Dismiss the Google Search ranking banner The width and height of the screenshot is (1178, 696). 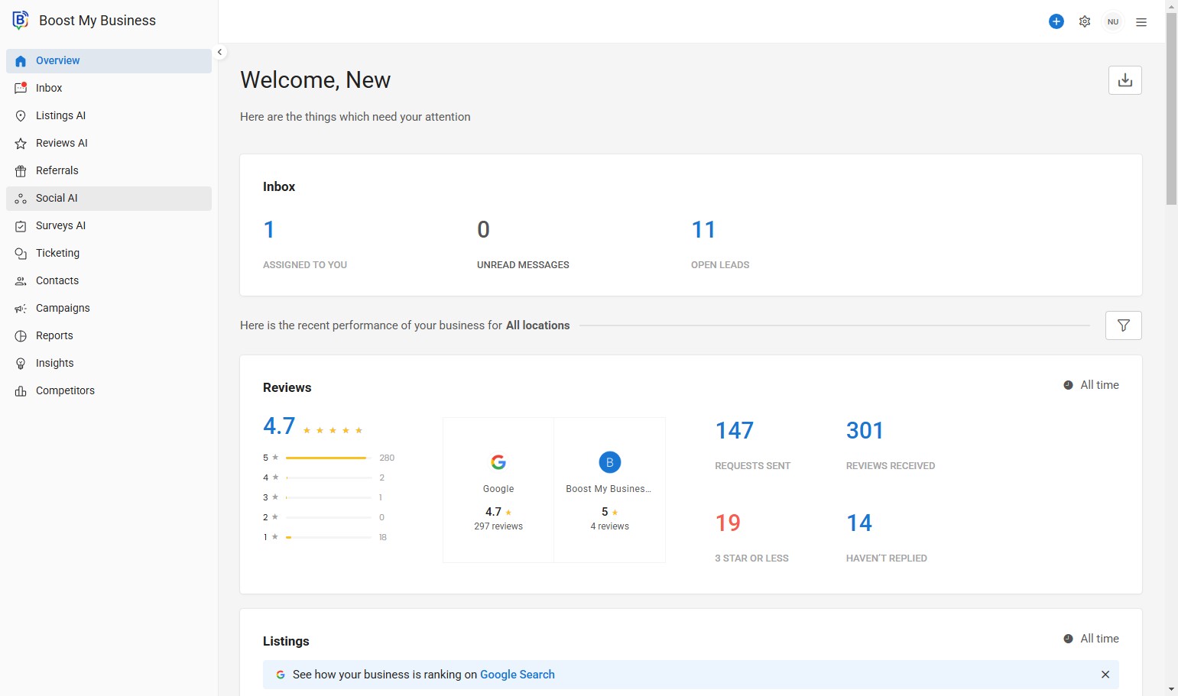click(x=1105, y=675)
